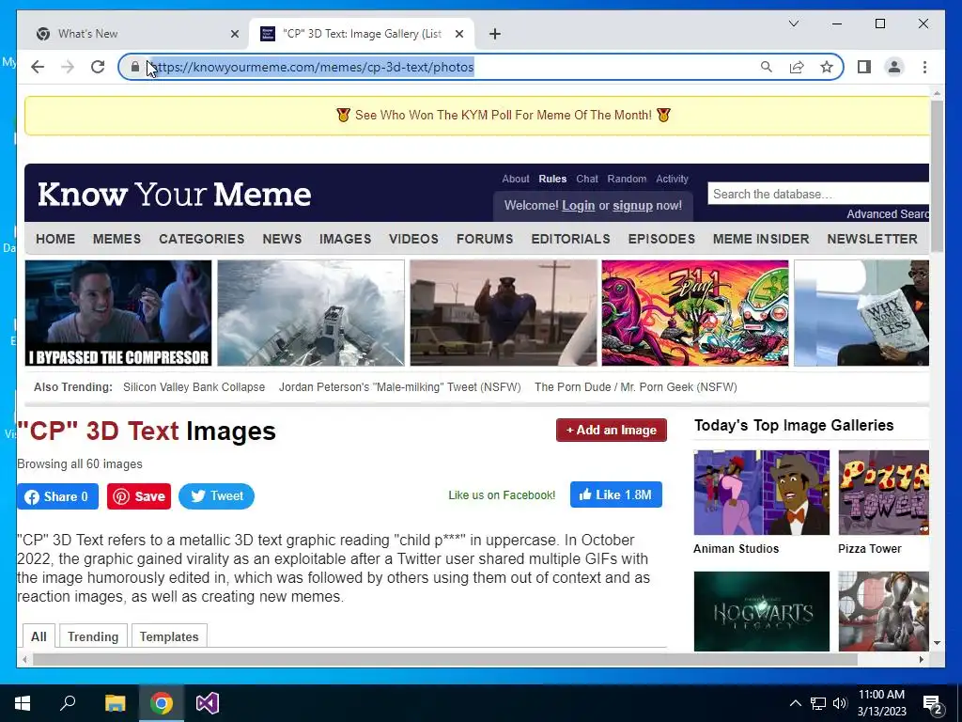Show hidden system tray icons
962x722 pixels.
[795, 703]
